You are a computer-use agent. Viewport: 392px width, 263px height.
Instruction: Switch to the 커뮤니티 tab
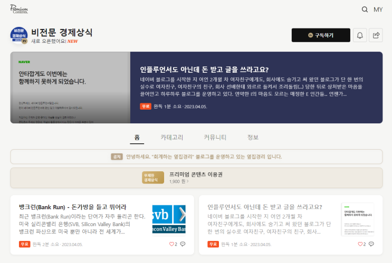pos(215,138)
